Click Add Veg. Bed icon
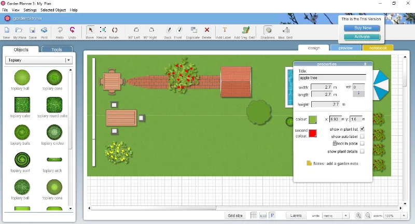This screenshot has width=415, height=224. pos(244,31)
